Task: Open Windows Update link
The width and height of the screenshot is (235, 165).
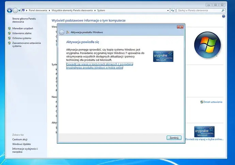Action: [21, 144]
